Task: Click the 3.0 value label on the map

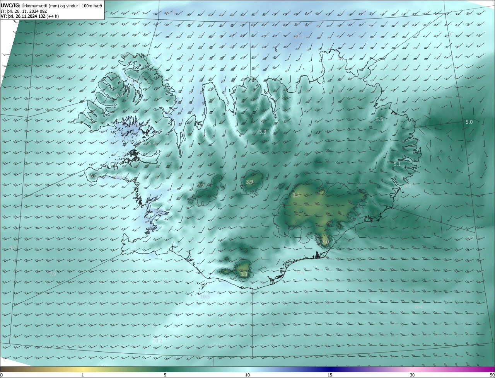Action: click(x=325, y=242)
